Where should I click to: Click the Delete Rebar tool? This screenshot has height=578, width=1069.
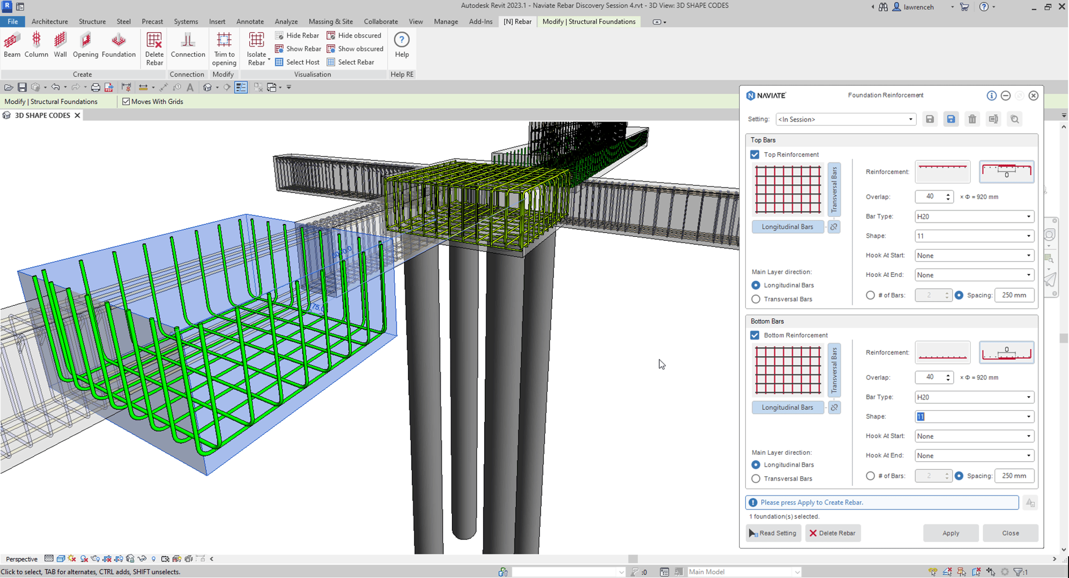(x=154, y=47)
